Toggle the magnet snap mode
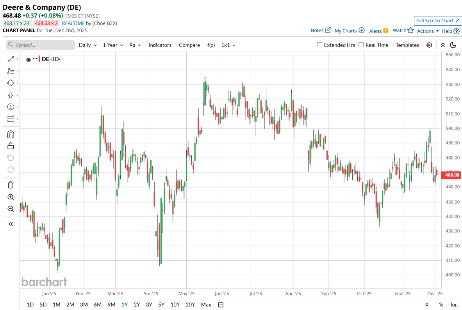462x310 pixels. 11,134
